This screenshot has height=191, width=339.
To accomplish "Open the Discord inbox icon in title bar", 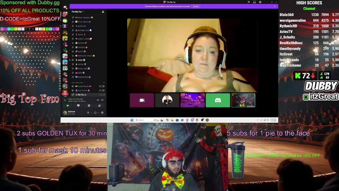I will click(x=254, y=2).
